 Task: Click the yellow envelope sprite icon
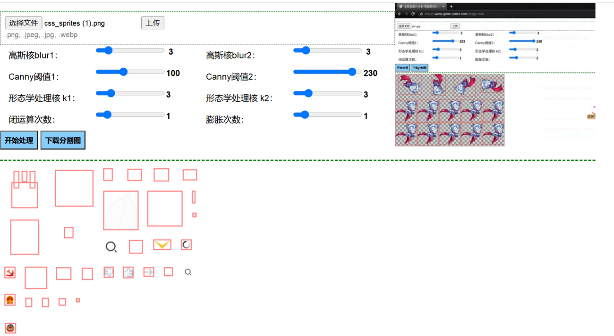tap(162, 245)
